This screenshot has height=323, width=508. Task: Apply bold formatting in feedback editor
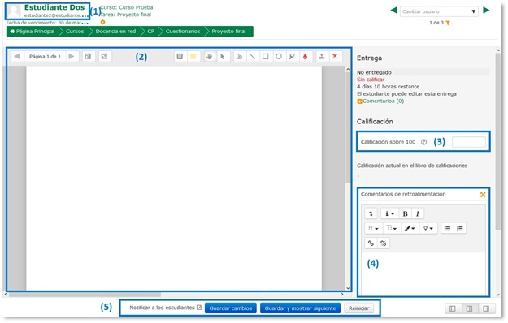tap(405, 213)
